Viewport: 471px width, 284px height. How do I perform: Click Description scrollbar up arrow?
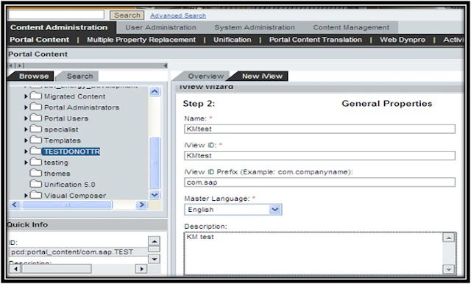click(449, 238)
